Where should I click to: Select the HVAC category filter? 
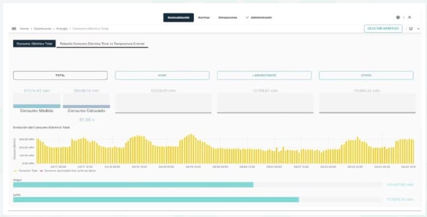tap(161, 76)
